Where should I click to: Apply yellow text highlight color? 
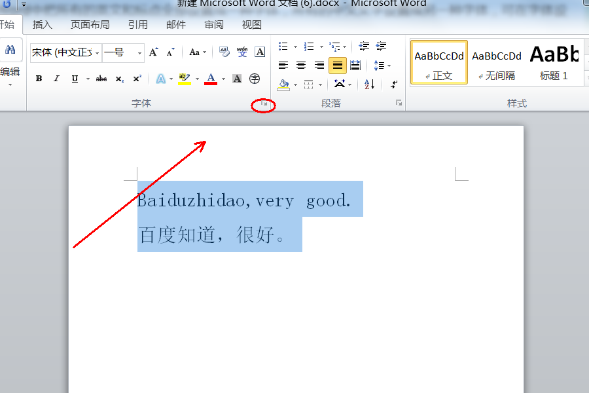tap(184, 79)
